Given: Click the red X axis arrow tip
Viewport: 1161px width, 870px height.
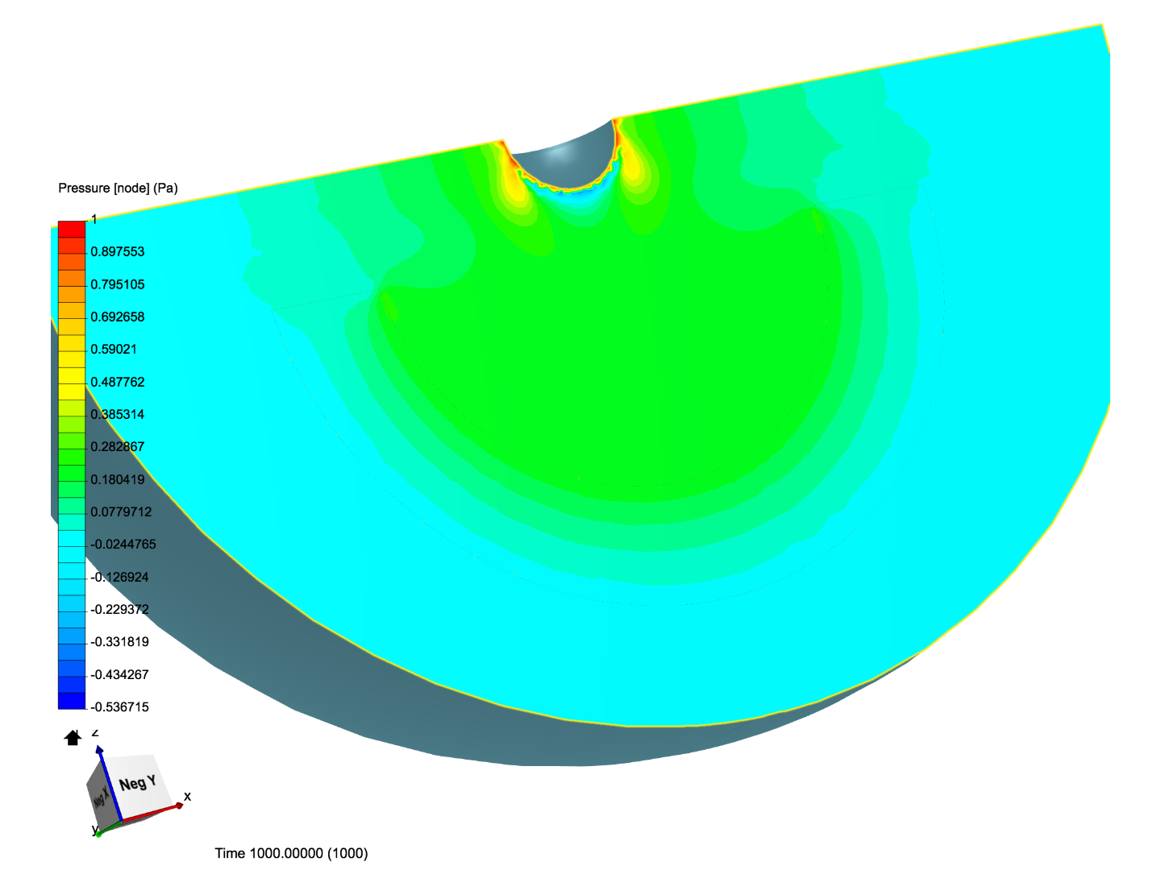Looking at the screenshot, I should point(180,805).
